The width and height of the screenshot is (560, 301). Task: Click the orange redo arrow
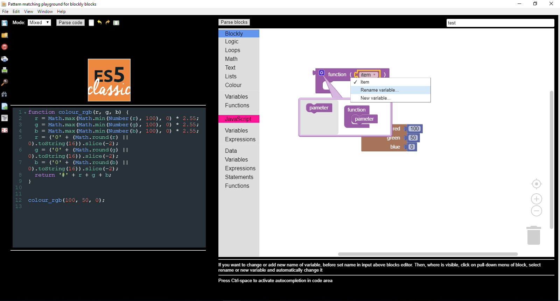click(108, 22)
